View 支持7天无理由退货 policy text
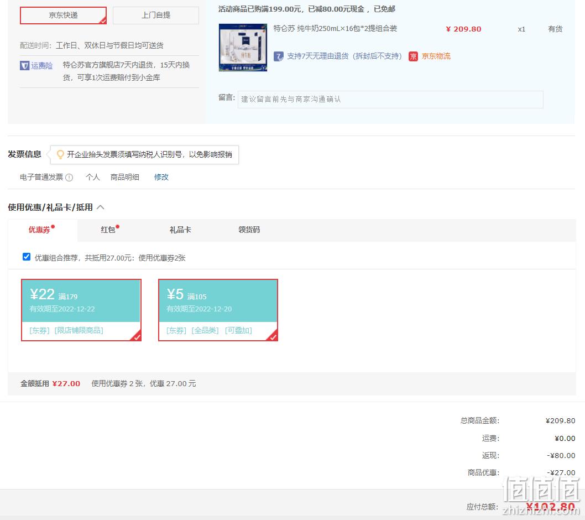The height and width of the screenshot is (520, 585). tap(344, 56)
